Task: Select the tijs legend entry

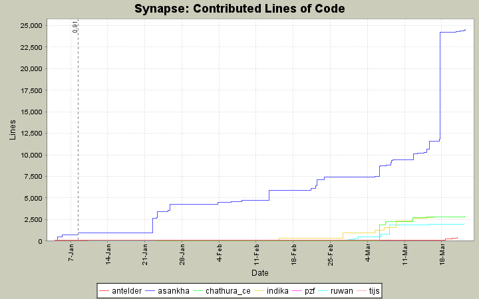Action: tap(368, 291)
